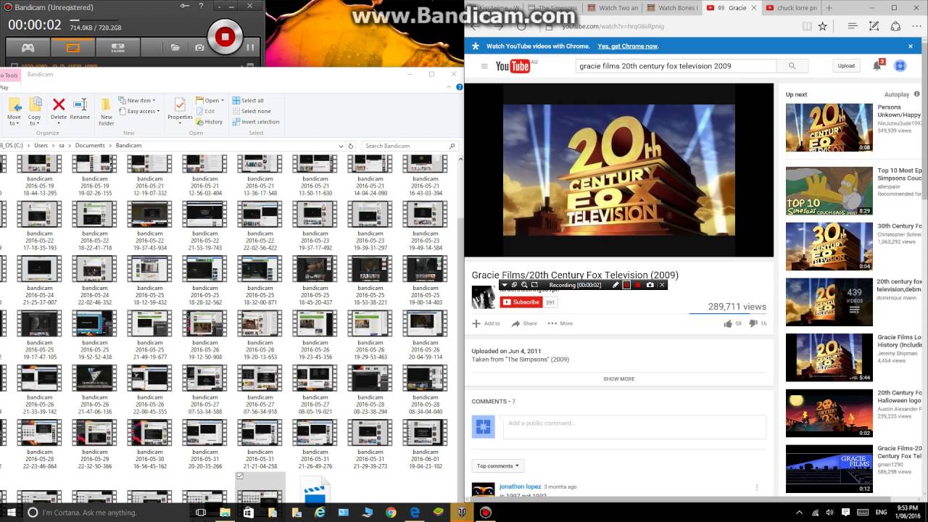Expand the address bar history dropdown

[x=341, y=146]
